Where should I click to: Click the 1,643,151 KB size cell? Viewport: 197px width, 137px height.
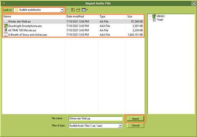tap(135, 35)
